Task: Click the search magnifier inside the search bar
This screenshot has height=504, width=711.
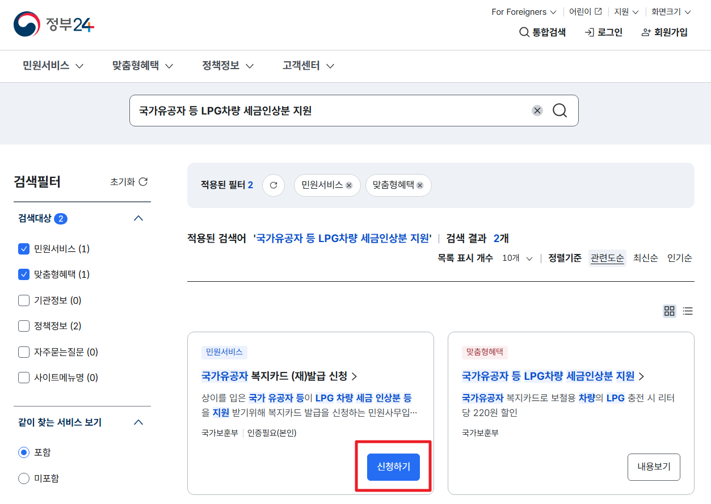Action: (559, 111)
